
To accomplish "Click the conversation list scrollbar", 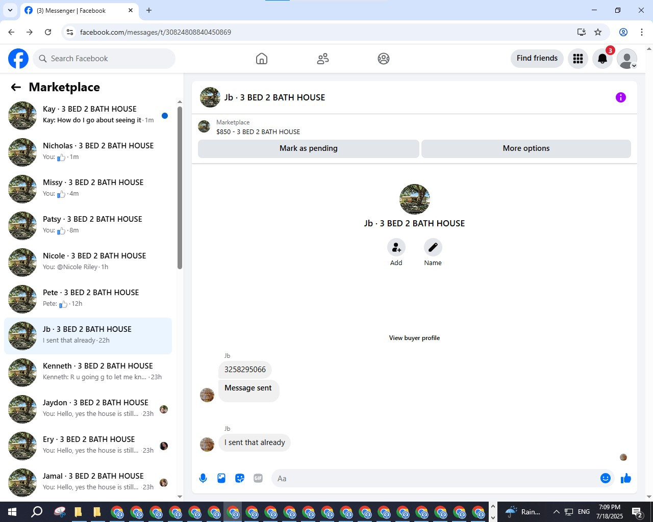I will pyautogui.click(x=180, y=188).
